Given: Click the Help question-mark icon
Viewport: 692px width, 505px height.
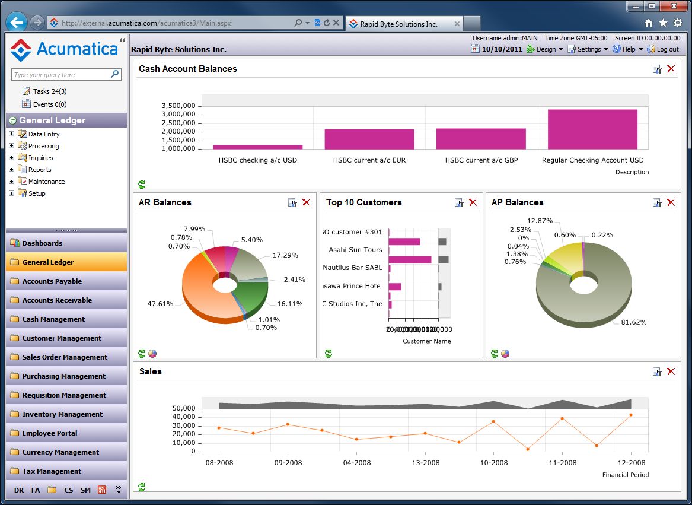Looking at the screenshot, I should (617, 49).
